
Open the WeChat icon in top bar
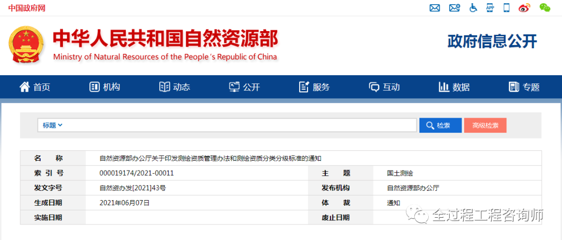click(545, 7)
